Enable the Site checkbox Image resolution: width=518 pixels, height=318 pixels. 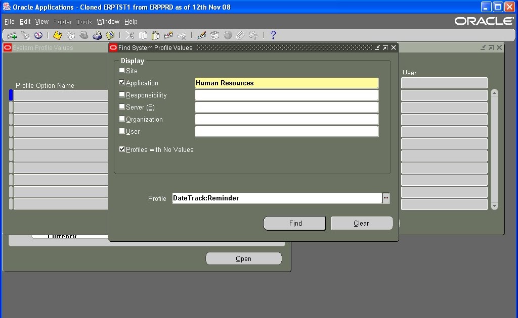point(122,70)
